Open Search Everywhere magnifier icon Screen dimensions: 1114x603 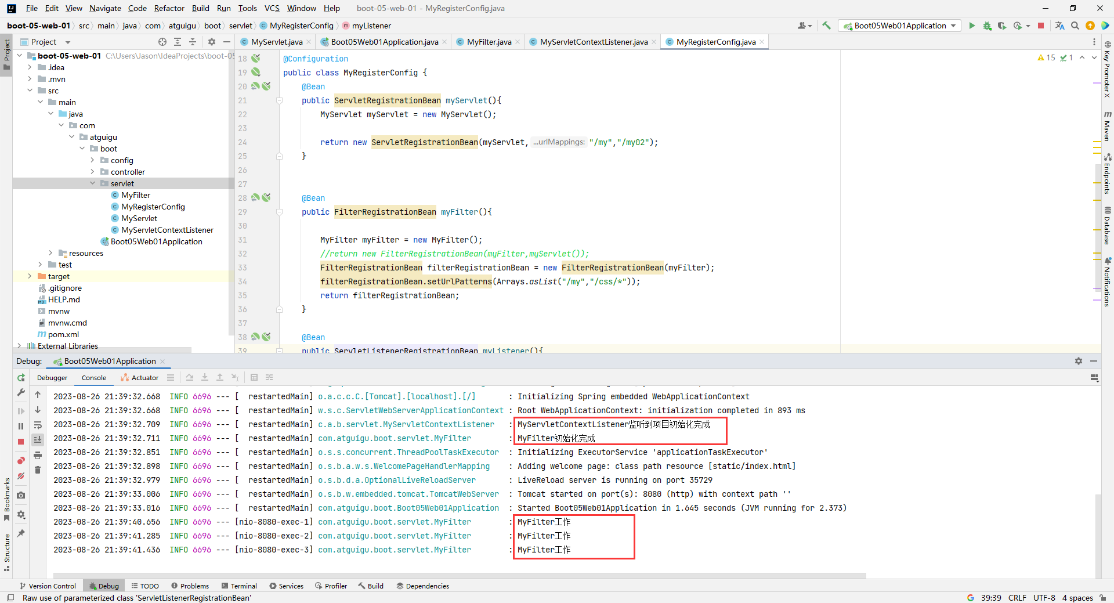(1075, 26)
